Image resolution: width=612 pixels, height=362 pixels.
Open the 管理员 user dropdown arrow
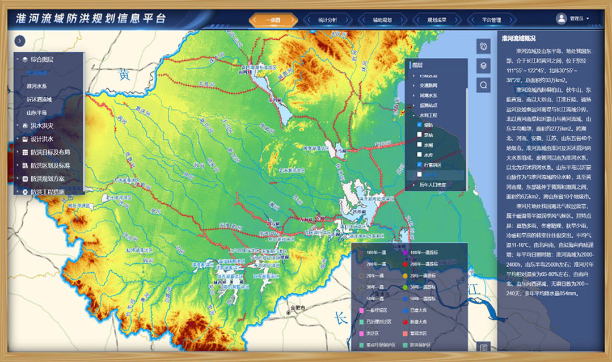click(588, 18)
